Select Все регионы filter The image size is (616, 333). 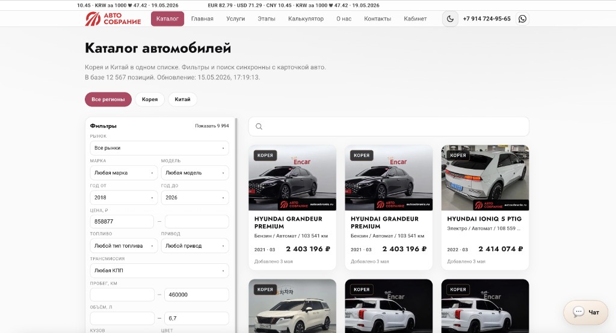[x=108, y=99]
